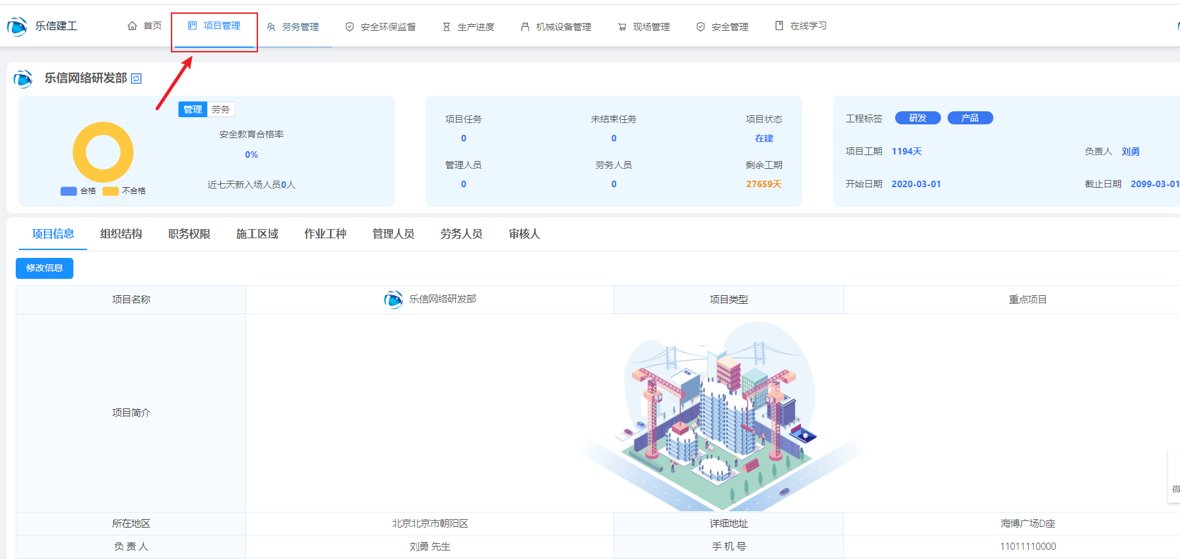Toggle chart view to 管理
This screenshot has width=1180, height=559.
pyautogui.click(x=193, y=109)
